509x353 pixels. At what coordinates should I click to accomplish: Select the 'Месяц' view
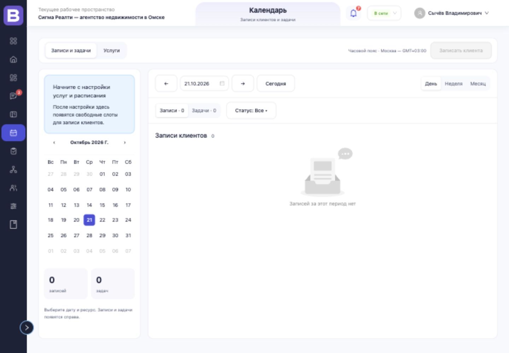[478, 84]
